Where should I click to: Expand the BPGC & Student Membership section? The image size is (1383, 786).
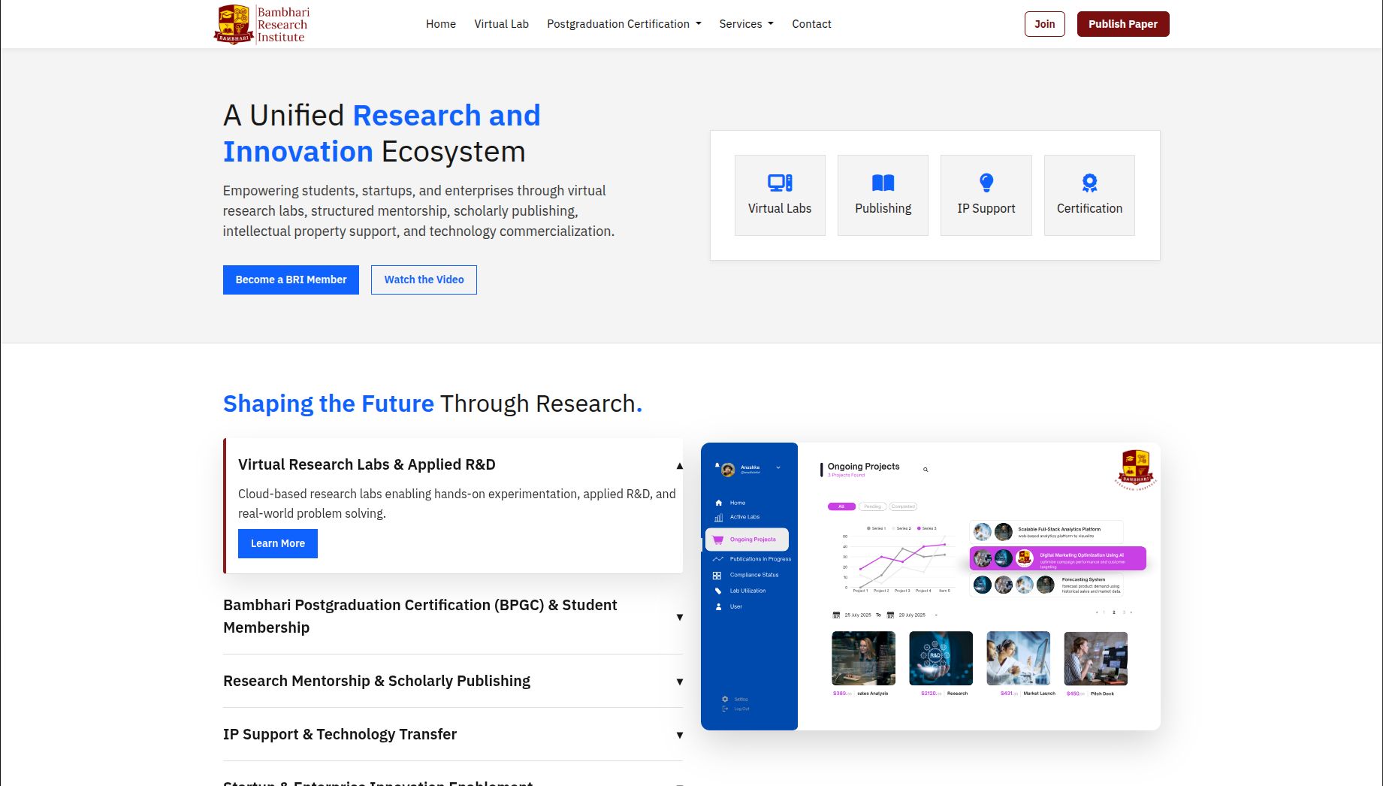679,617
